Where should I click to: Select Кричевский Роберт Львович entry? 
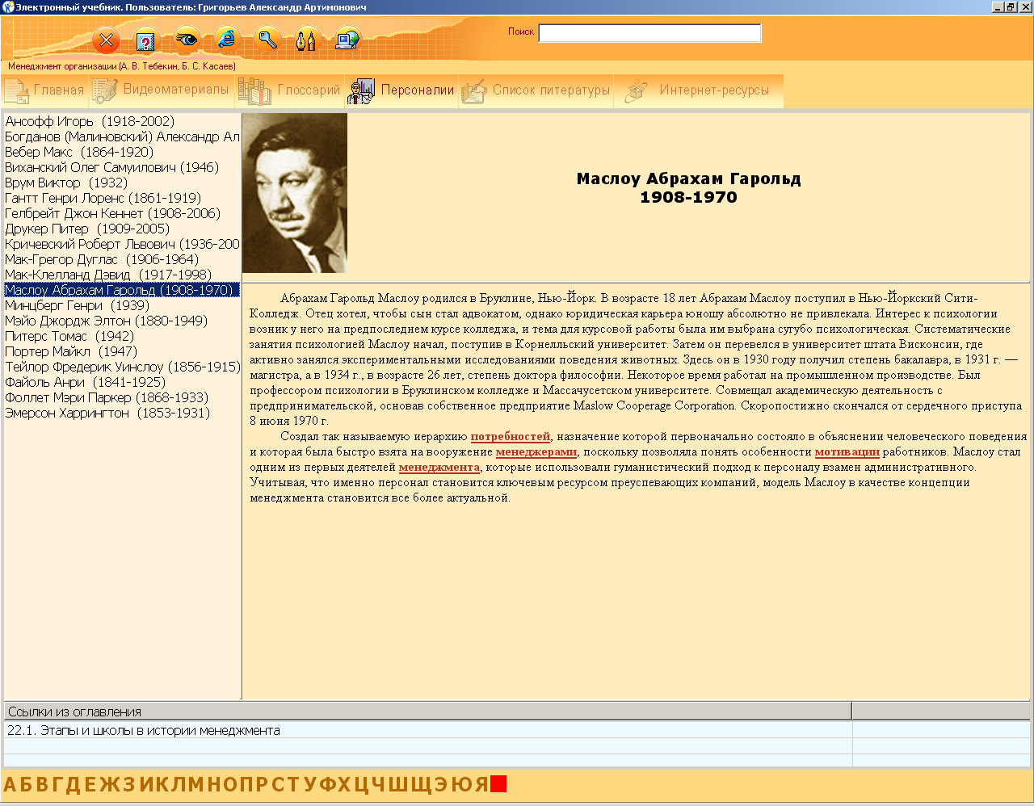[122, 245]
